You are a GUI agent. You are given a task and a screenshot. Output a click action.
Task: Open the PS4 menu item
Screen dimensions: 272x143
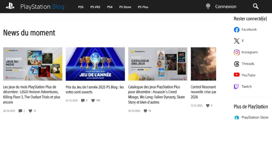(110, 7)
